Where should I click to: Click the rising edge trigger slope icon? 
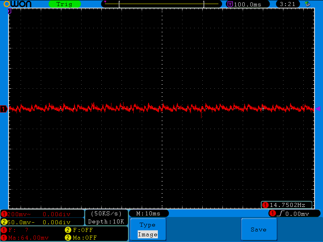pos(281,213)
